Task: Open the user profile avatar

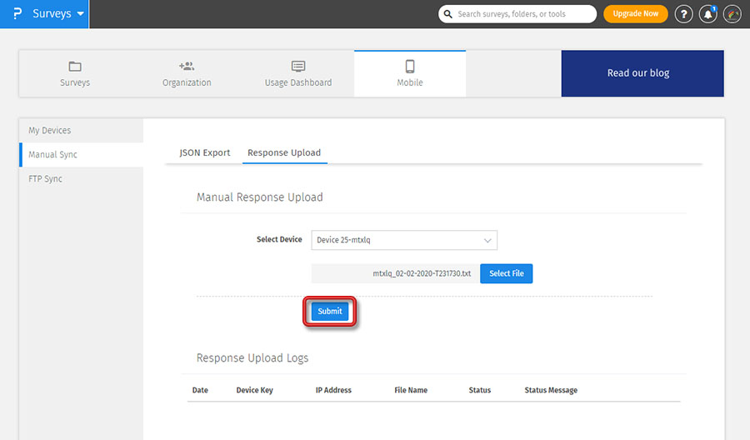Action: point(732,14)
